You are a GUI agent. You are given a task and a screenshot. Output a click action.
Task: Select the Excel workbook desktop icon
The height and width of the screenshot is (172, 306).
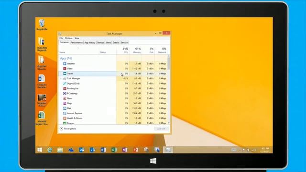[42, 118]
